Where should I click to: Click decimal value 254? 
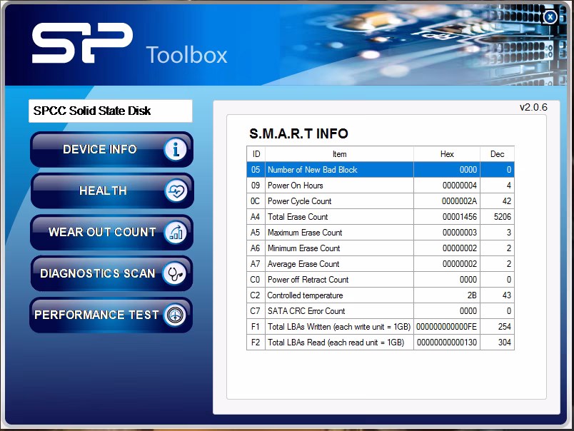pyautogui.click(x=505, y=327)
